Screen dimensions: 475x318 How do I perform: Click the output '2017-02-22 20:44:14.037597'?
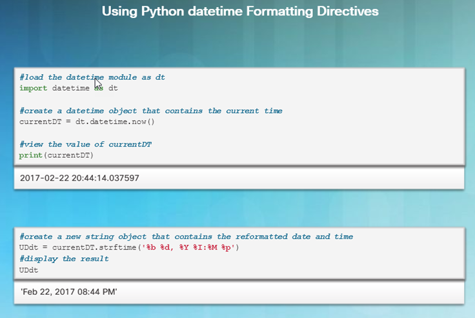[79, 178]
